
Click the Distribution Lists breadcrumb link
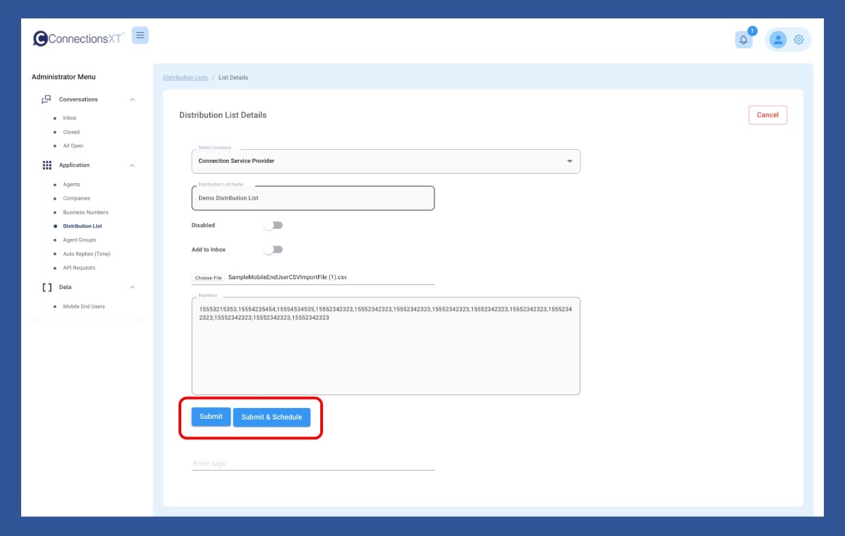(x=185, y=78)
